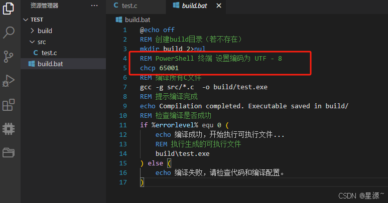This screenshot has width=388, height=203.
Task: Click the breadcrumb build.bat file icon
Action: tap(119, 20)
